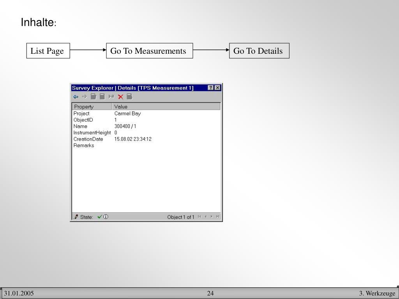Click the Inhalte heading text
Viewport: 399px width, 299px height.
(x=39, y=22)
